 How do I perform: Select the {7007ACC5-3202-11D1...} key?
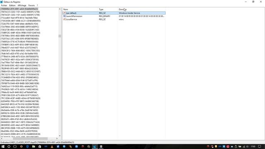[20, 12]
